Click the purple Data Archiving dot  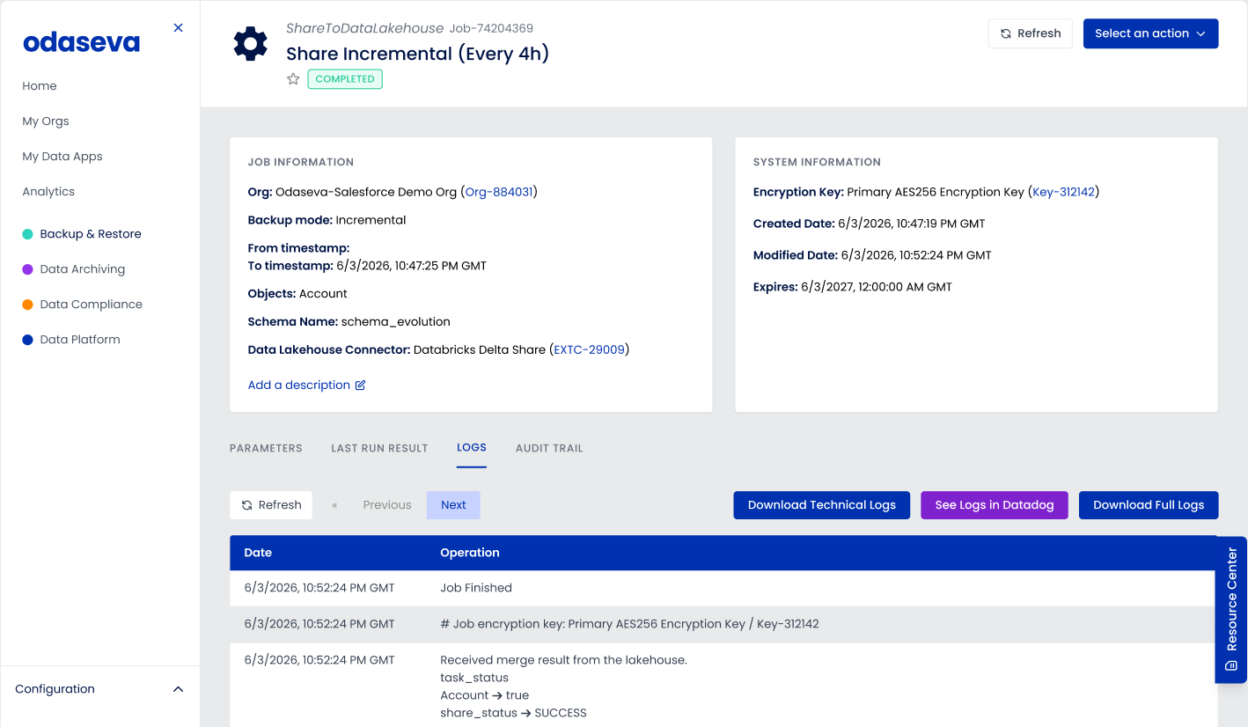[27, 269]
